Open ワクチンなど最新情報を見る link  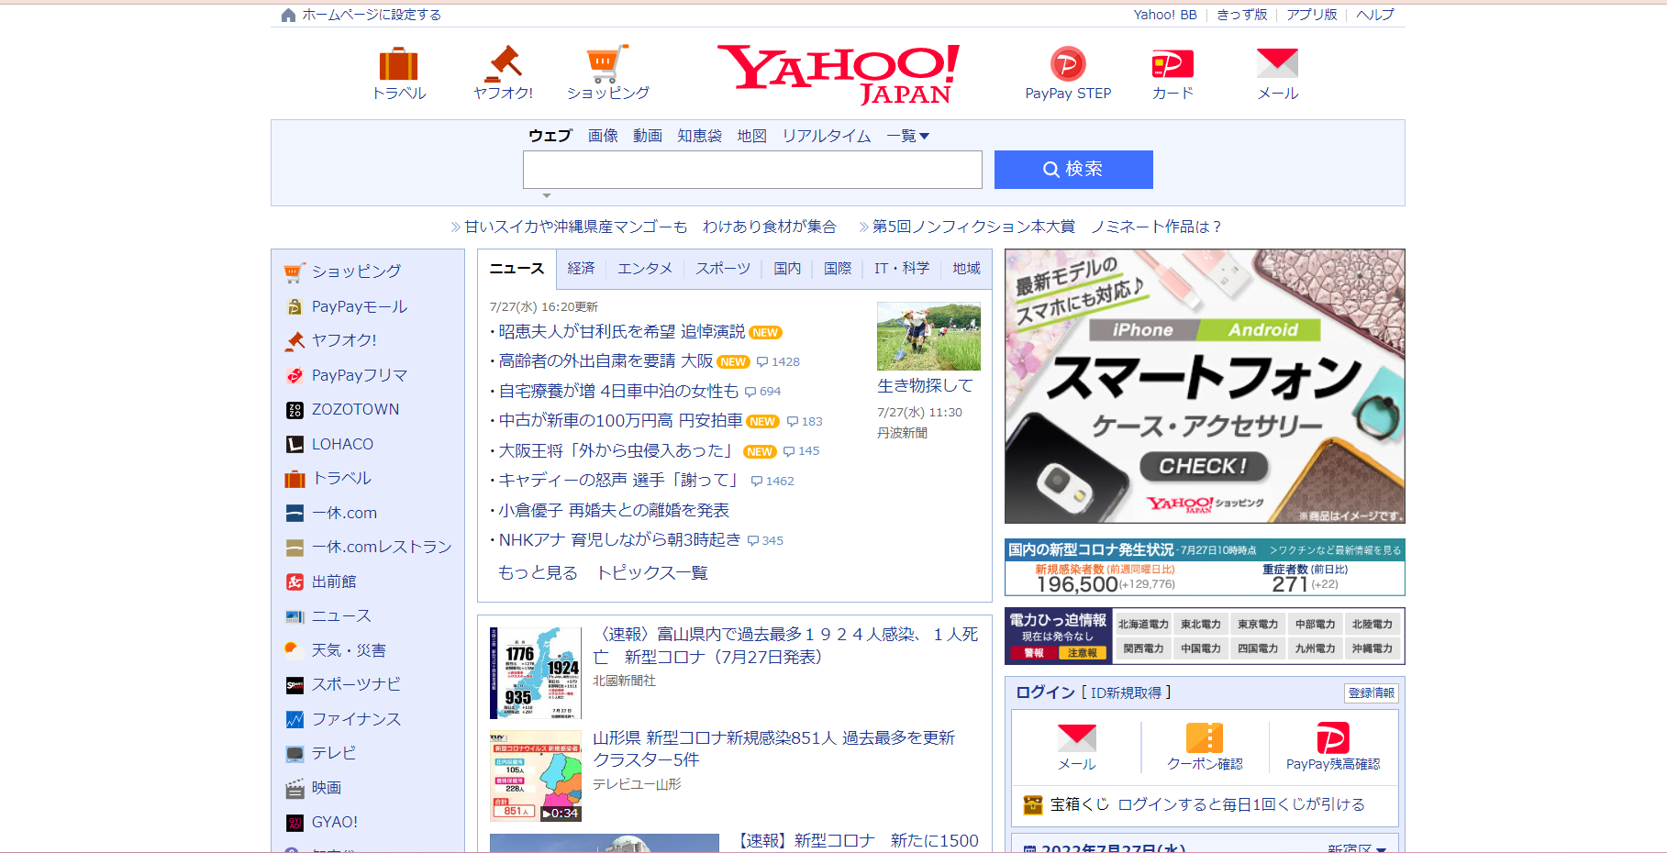tap(1335, 550)
